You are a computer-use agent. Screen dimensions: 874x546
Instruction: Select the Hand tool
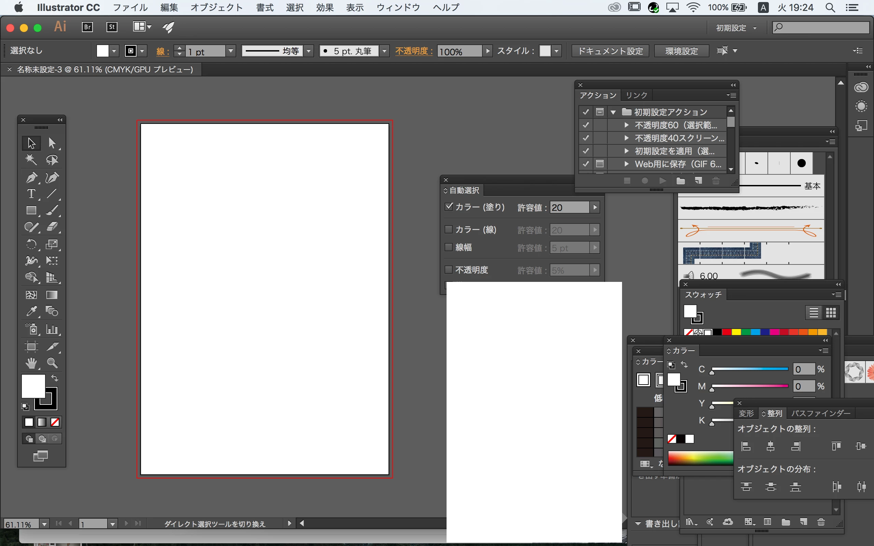[31, 363]
